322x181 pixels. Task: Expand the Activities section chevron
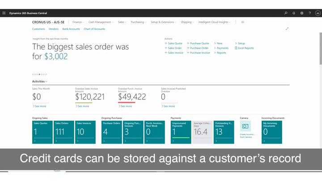click(47, 82)
